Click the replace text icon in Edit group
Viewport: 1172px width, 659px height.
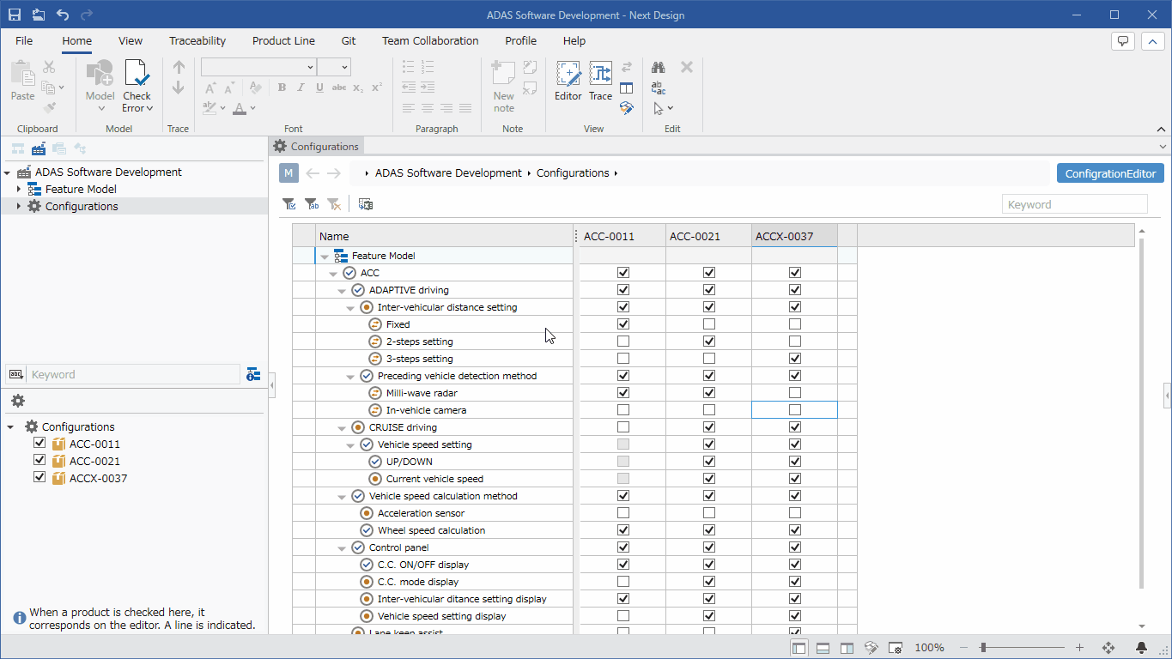659,88
